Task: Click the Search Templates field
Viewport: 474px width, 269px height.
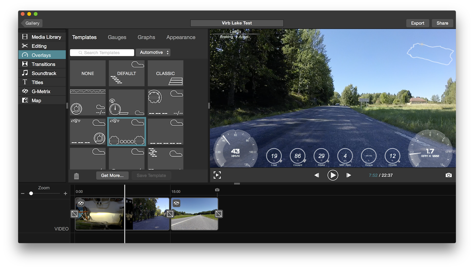Action: (102, 53)
